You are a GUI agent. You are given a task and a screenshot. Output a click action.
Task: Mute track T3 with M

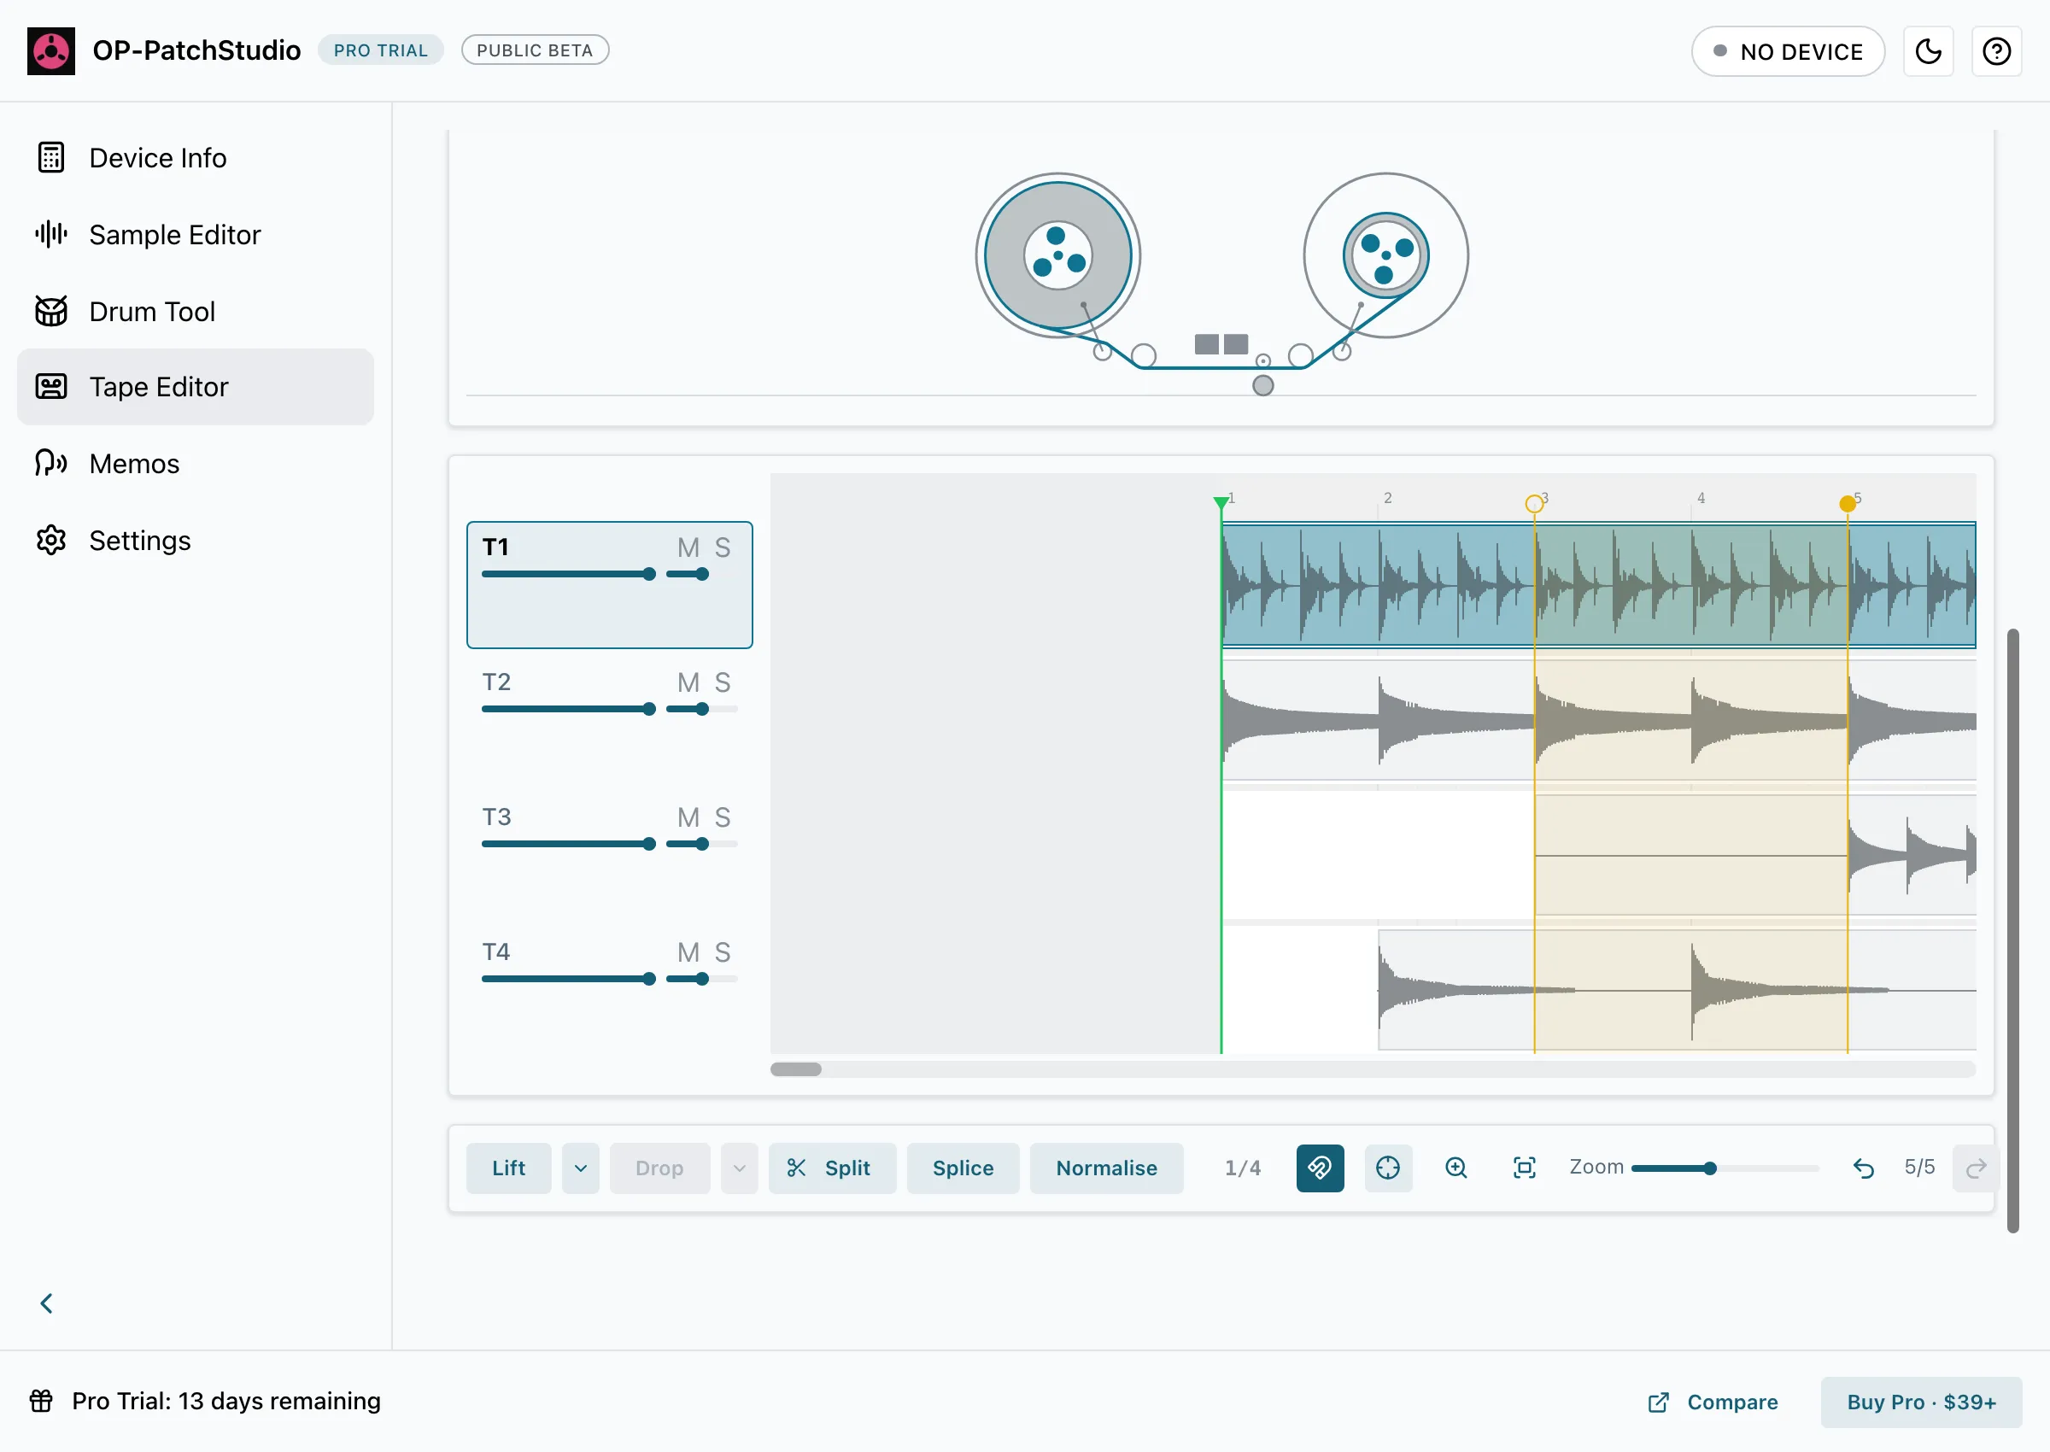click(x=688, y=817)
